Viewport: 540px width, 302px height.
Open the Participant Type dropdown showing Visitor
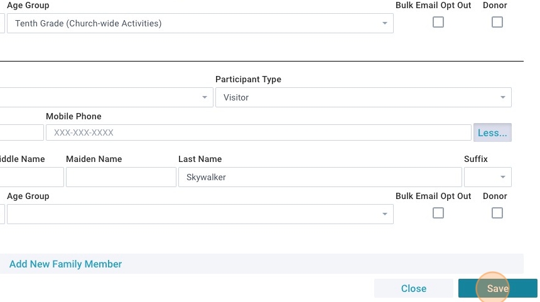pyautogui.click(x=363, y=98)
